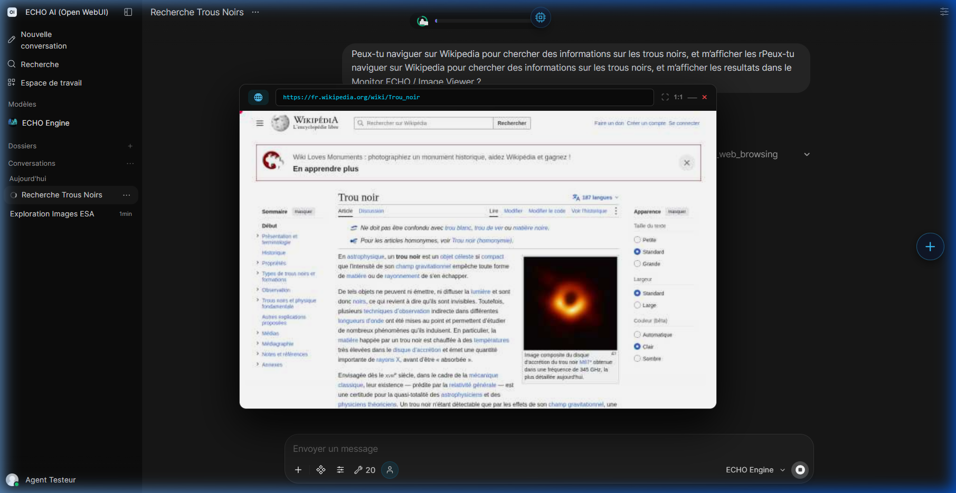Screen dimensions: 956x493
Task: Select the Grande text size radio
Action: pos(637,264)
